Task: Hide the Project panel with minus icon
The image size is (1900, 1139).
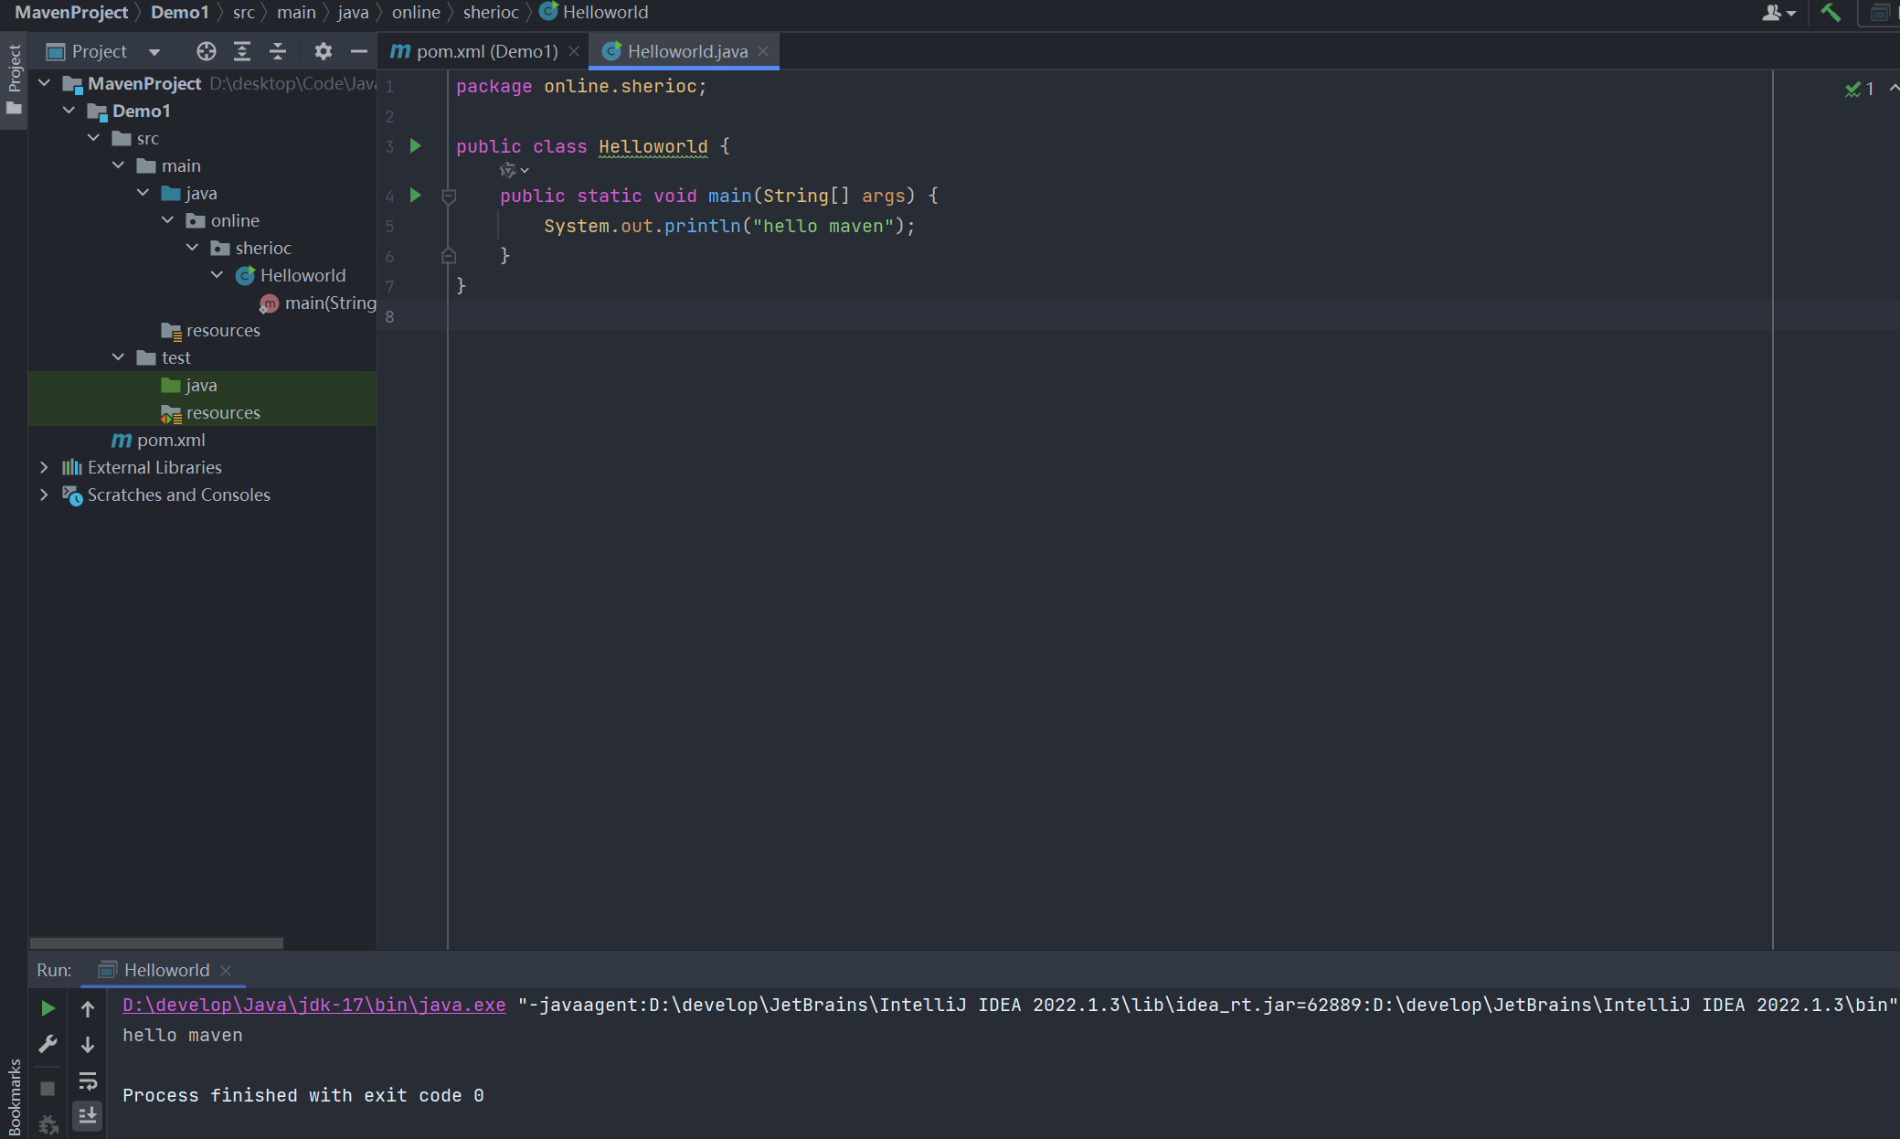Action: 359,51
